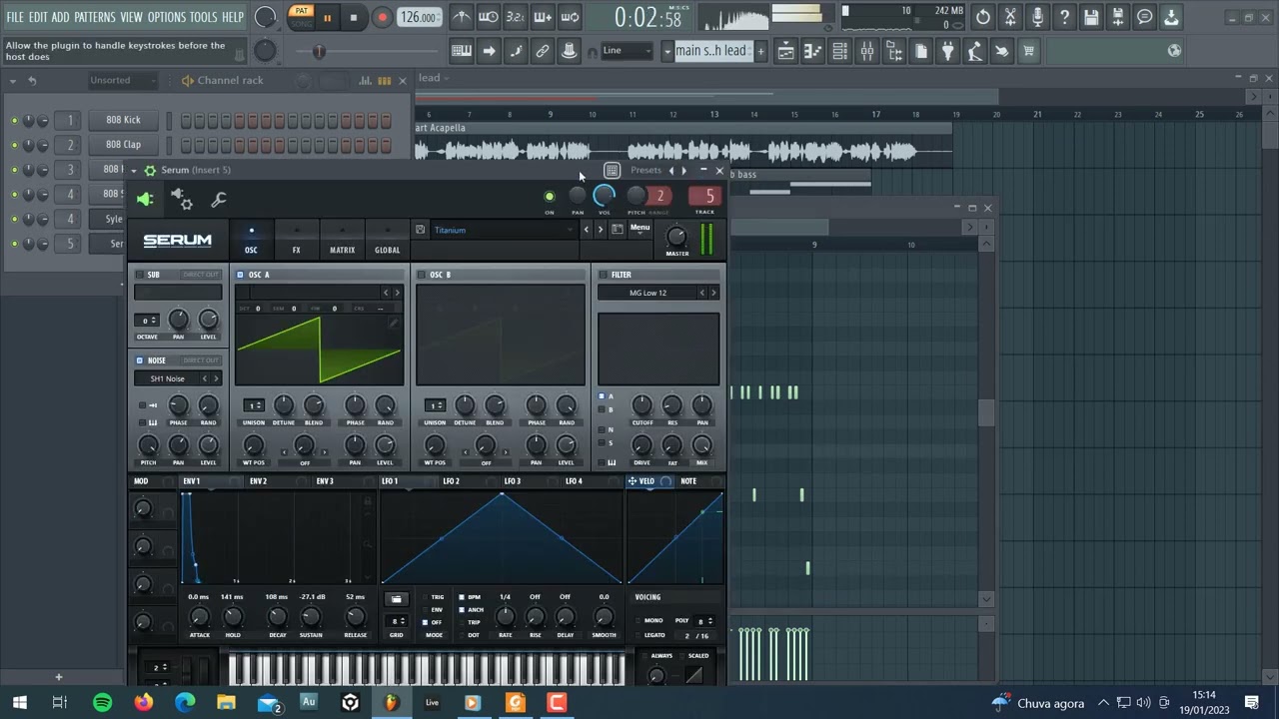This screenshot has width=1279, height=719.
Task: Open the plugin picker plug icon
Action: click(x=948, y=51)
